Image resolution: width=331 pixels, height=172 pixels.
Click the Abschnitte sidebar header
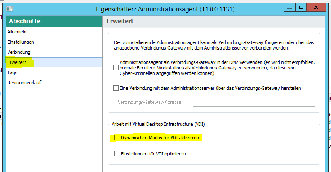[25, 21]
